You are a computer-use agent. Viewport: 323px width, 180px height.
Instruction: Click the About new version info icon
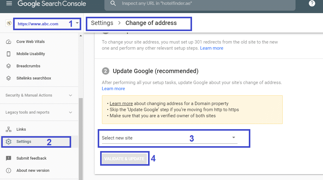click(9, 171)
